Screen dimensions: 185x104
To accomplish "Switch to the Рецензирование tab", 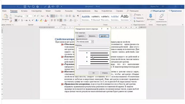I will tap(84, 11).
